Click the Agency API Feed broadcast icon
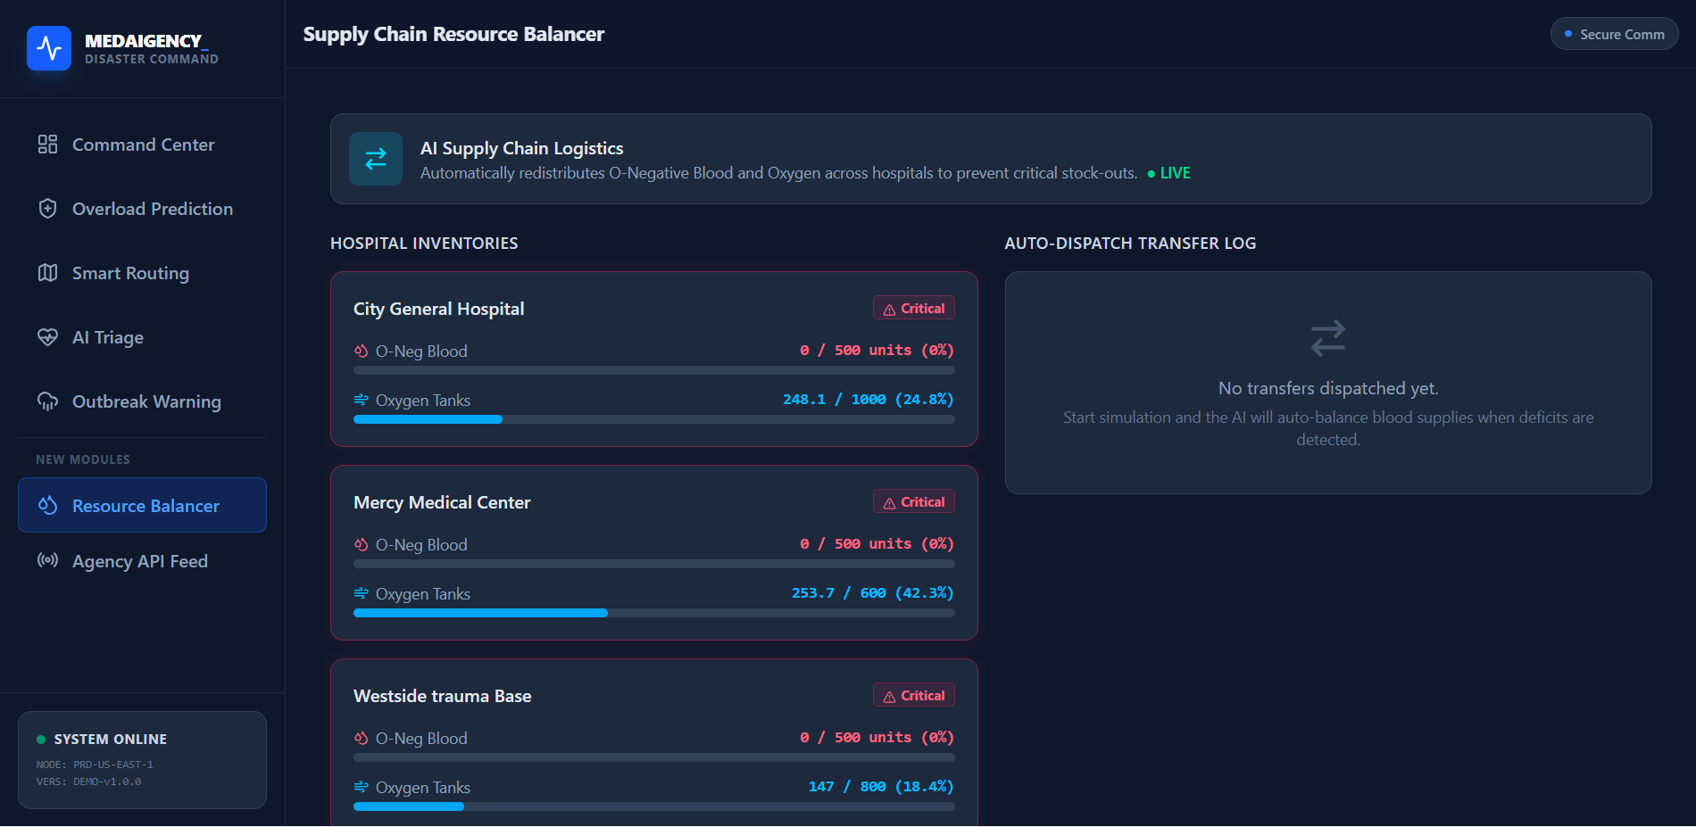1696x827 pixels. (47, 560)
